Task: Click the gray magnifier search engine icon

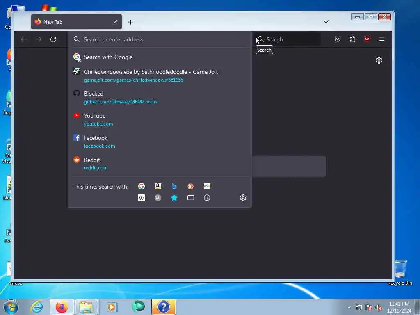Action: click(x=158, y=198)
